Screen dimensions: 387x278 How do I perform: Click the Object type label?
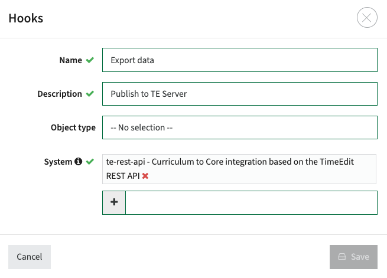click(73, 127)
